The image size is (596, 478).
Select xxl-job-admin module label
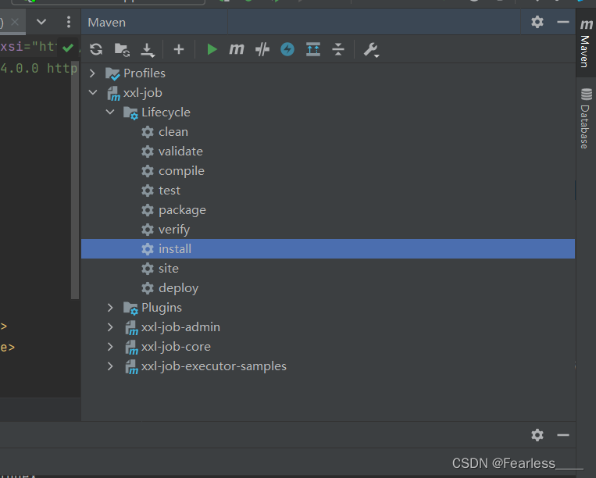[180, 327]
